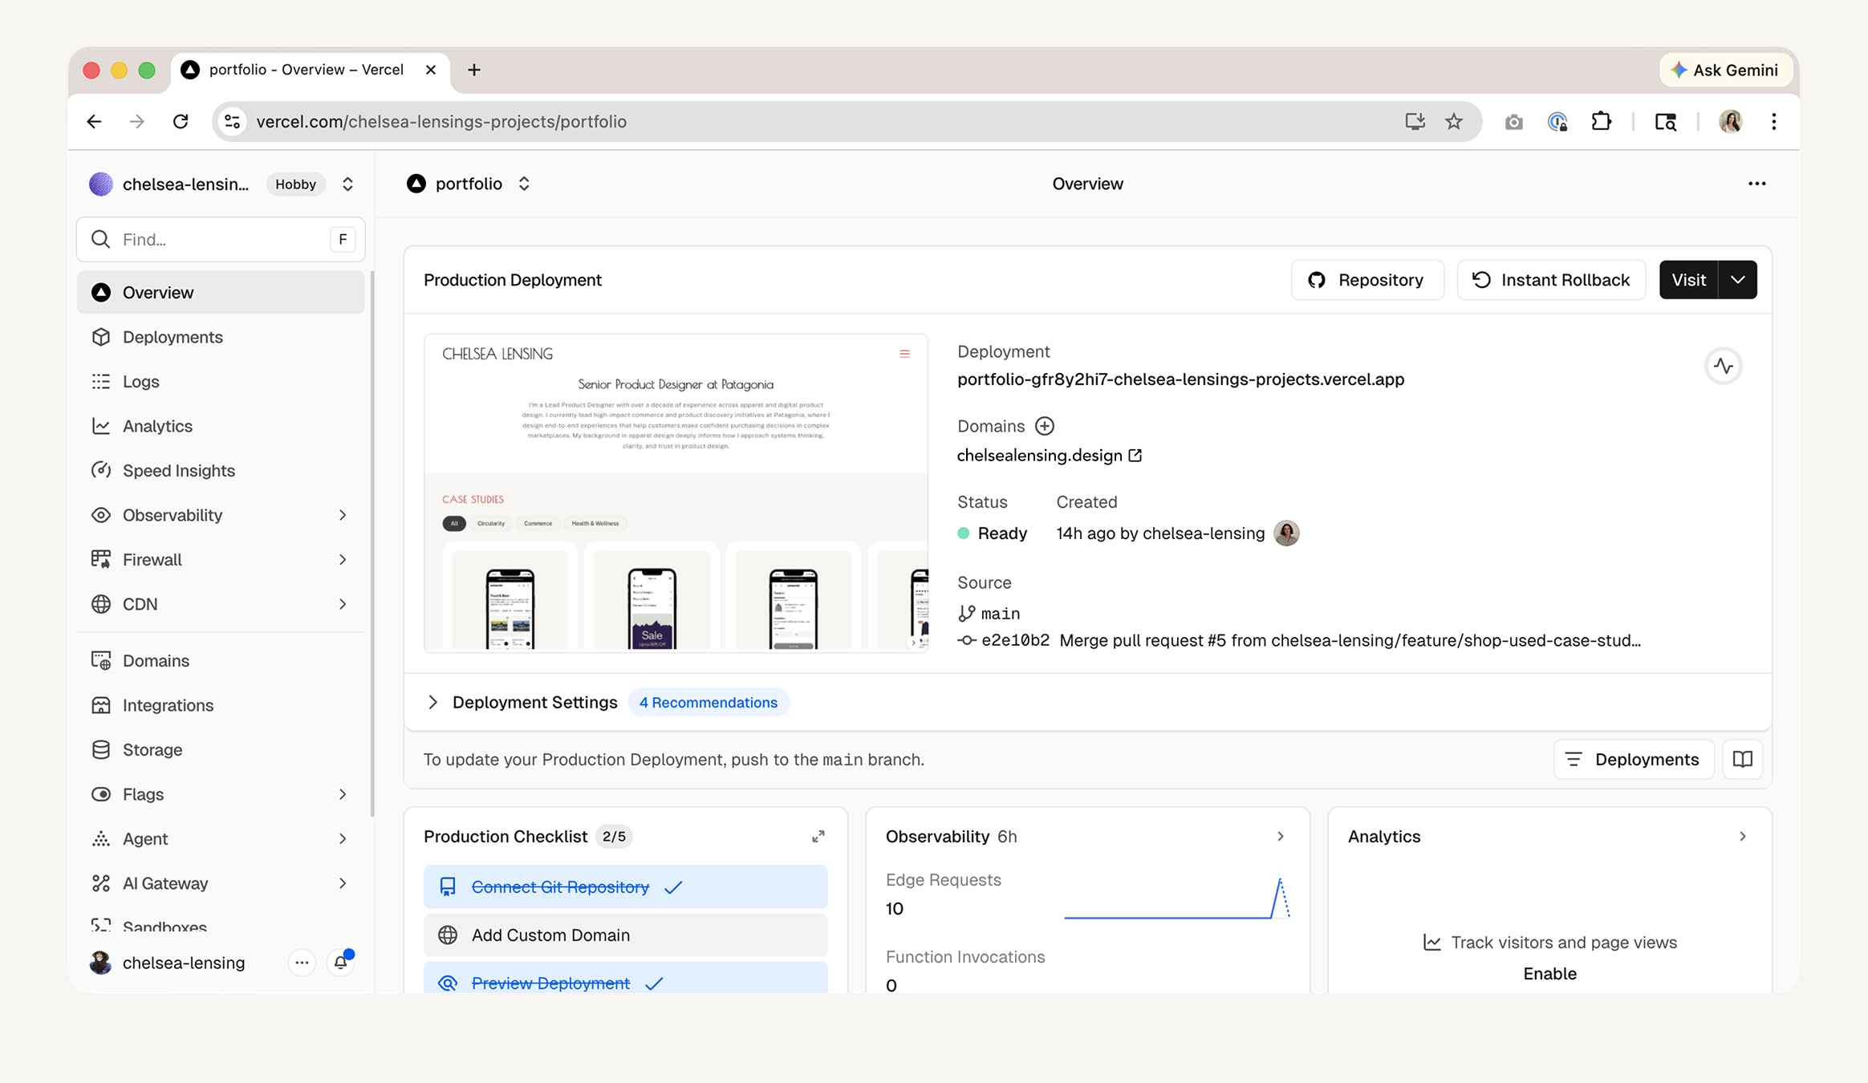Click the activity pulse icon beside Deployment
Image resolution: width=1868 pixels, height=1083 pixels.
1723,367
